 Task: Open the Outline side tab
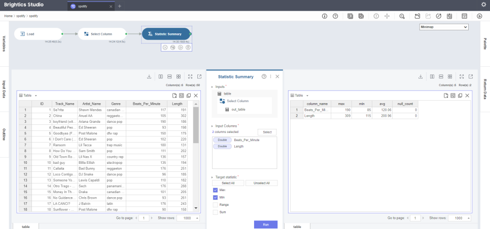pyautogui.click(x=5, y=134)
